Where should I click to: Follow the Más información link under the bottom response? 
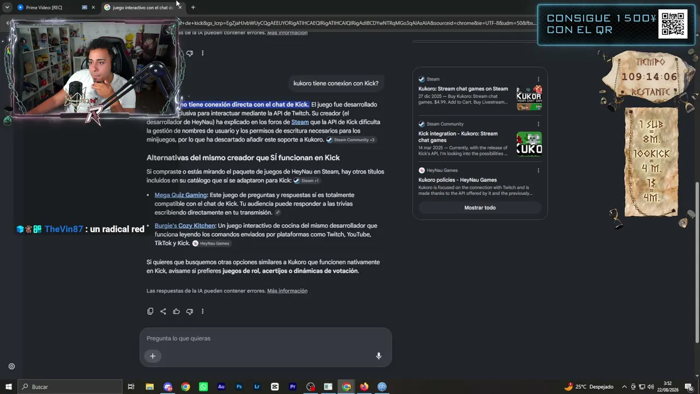(287, 291)
